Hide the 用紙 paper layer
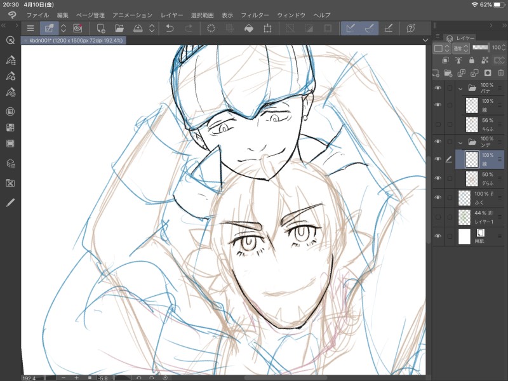The height and width of the screenshot is (381, 508). (x=438, y=236)
